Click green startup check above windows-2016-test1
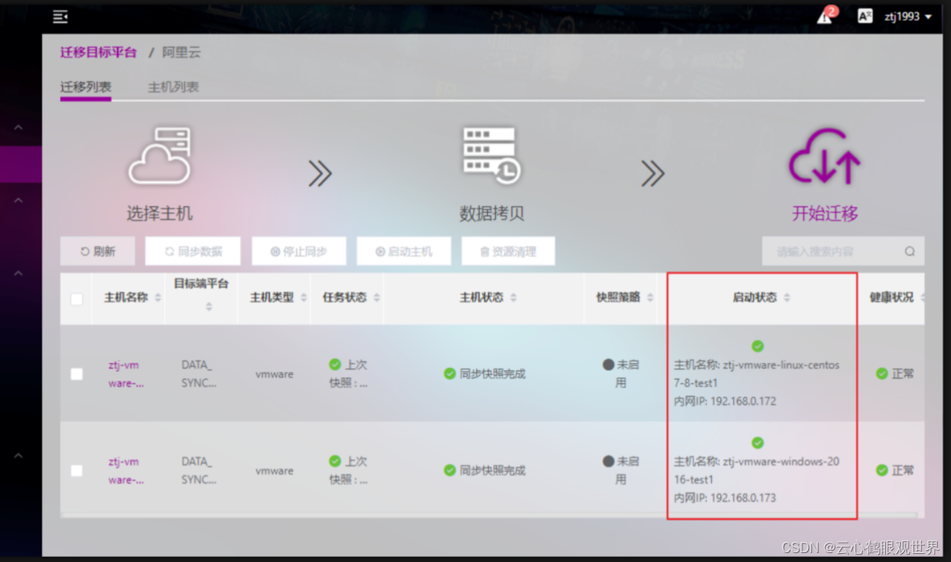Image resolution: width=951 pixels, height=562 pixels. point(758,443)
